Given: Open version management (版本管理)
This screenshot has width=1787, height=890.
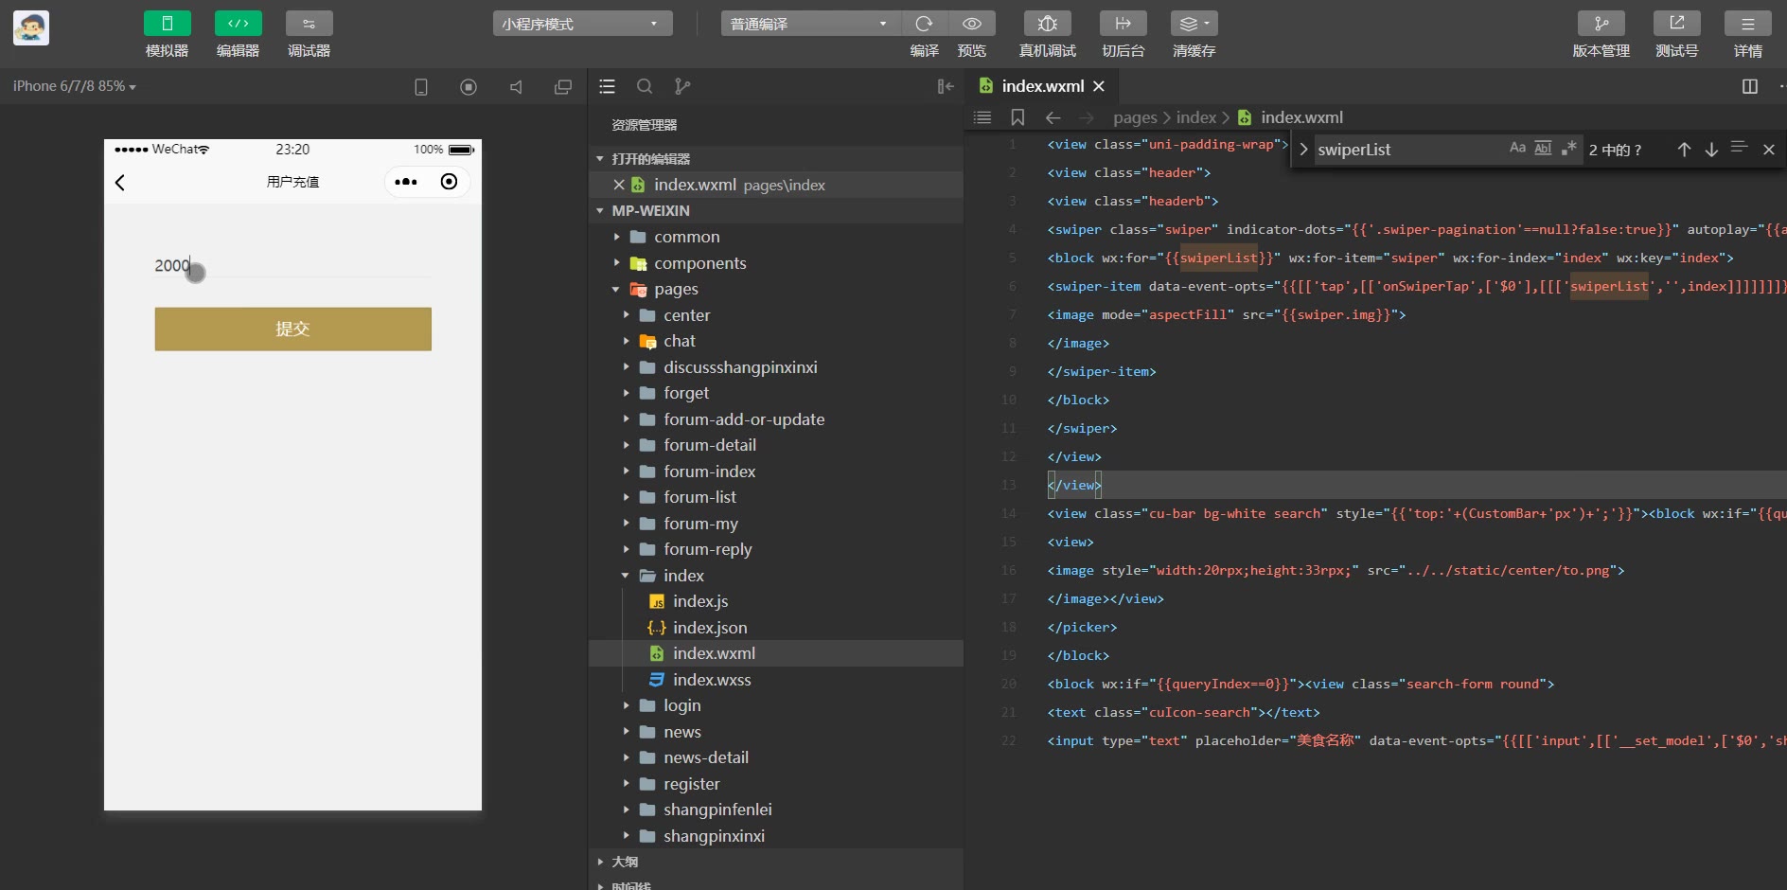Looking at the screenshot, I should pos(1601,24).
